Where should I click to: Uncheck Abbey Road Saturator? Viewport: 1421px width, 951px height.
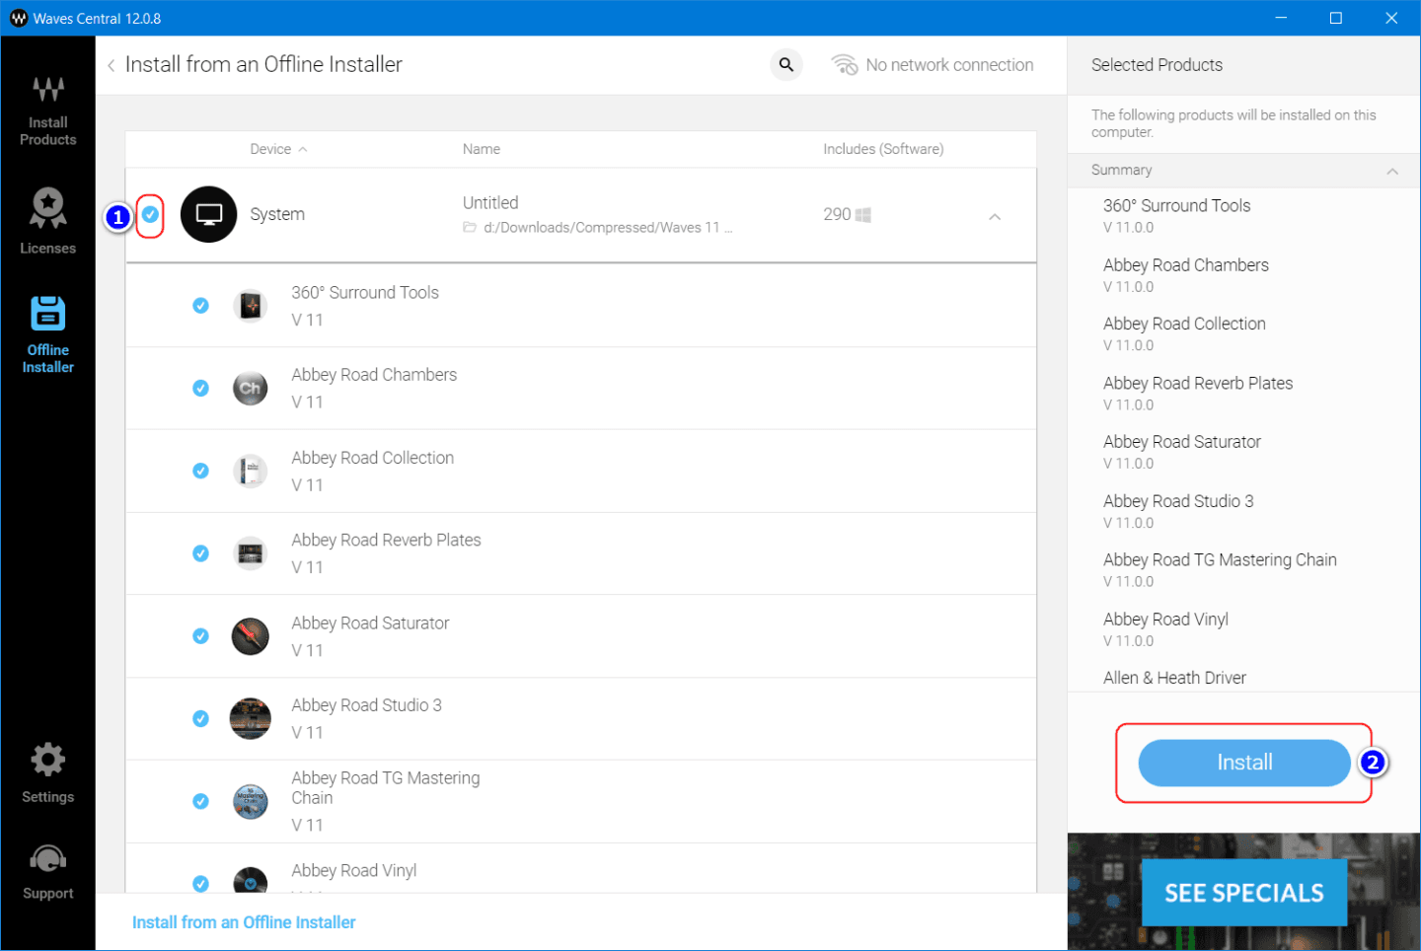[200, 636]
